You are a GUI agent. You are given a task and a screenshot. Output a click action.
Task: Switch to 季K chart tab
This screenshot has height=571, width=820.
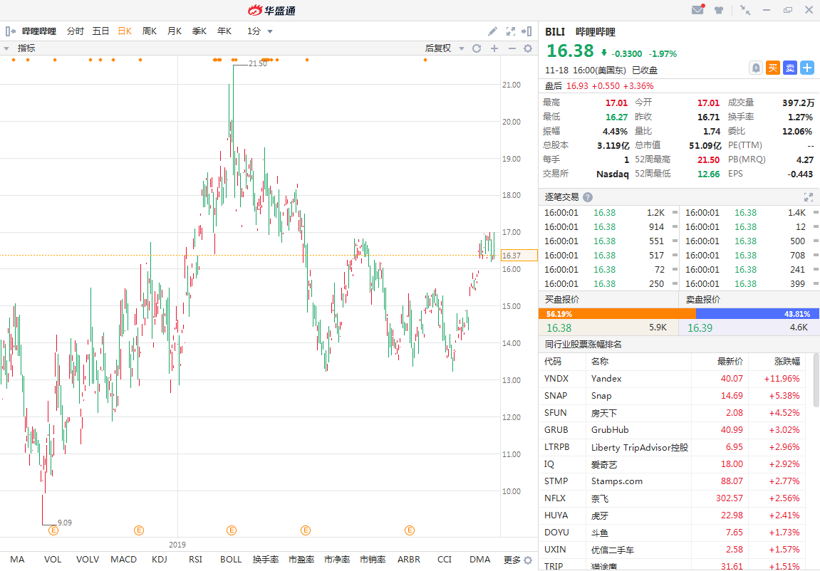(199, 31)
